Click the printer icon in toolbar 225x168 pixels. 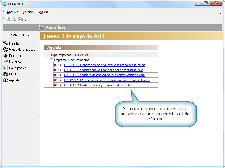14,19
